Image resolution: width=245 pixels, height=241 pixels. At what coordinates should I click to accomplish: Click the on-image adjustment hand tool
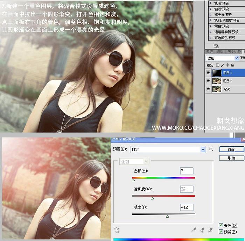(117, 229)
